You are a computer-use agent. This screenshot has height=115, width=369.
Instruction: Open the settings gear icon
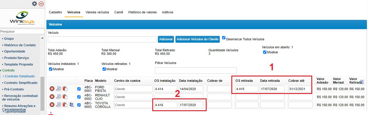[34, 4]
